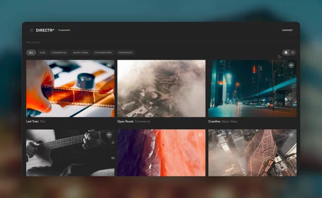This screenshot has width=322, height=198.
Task: Toggle sound on the red beach video
Action: click(x=200, y=135)
